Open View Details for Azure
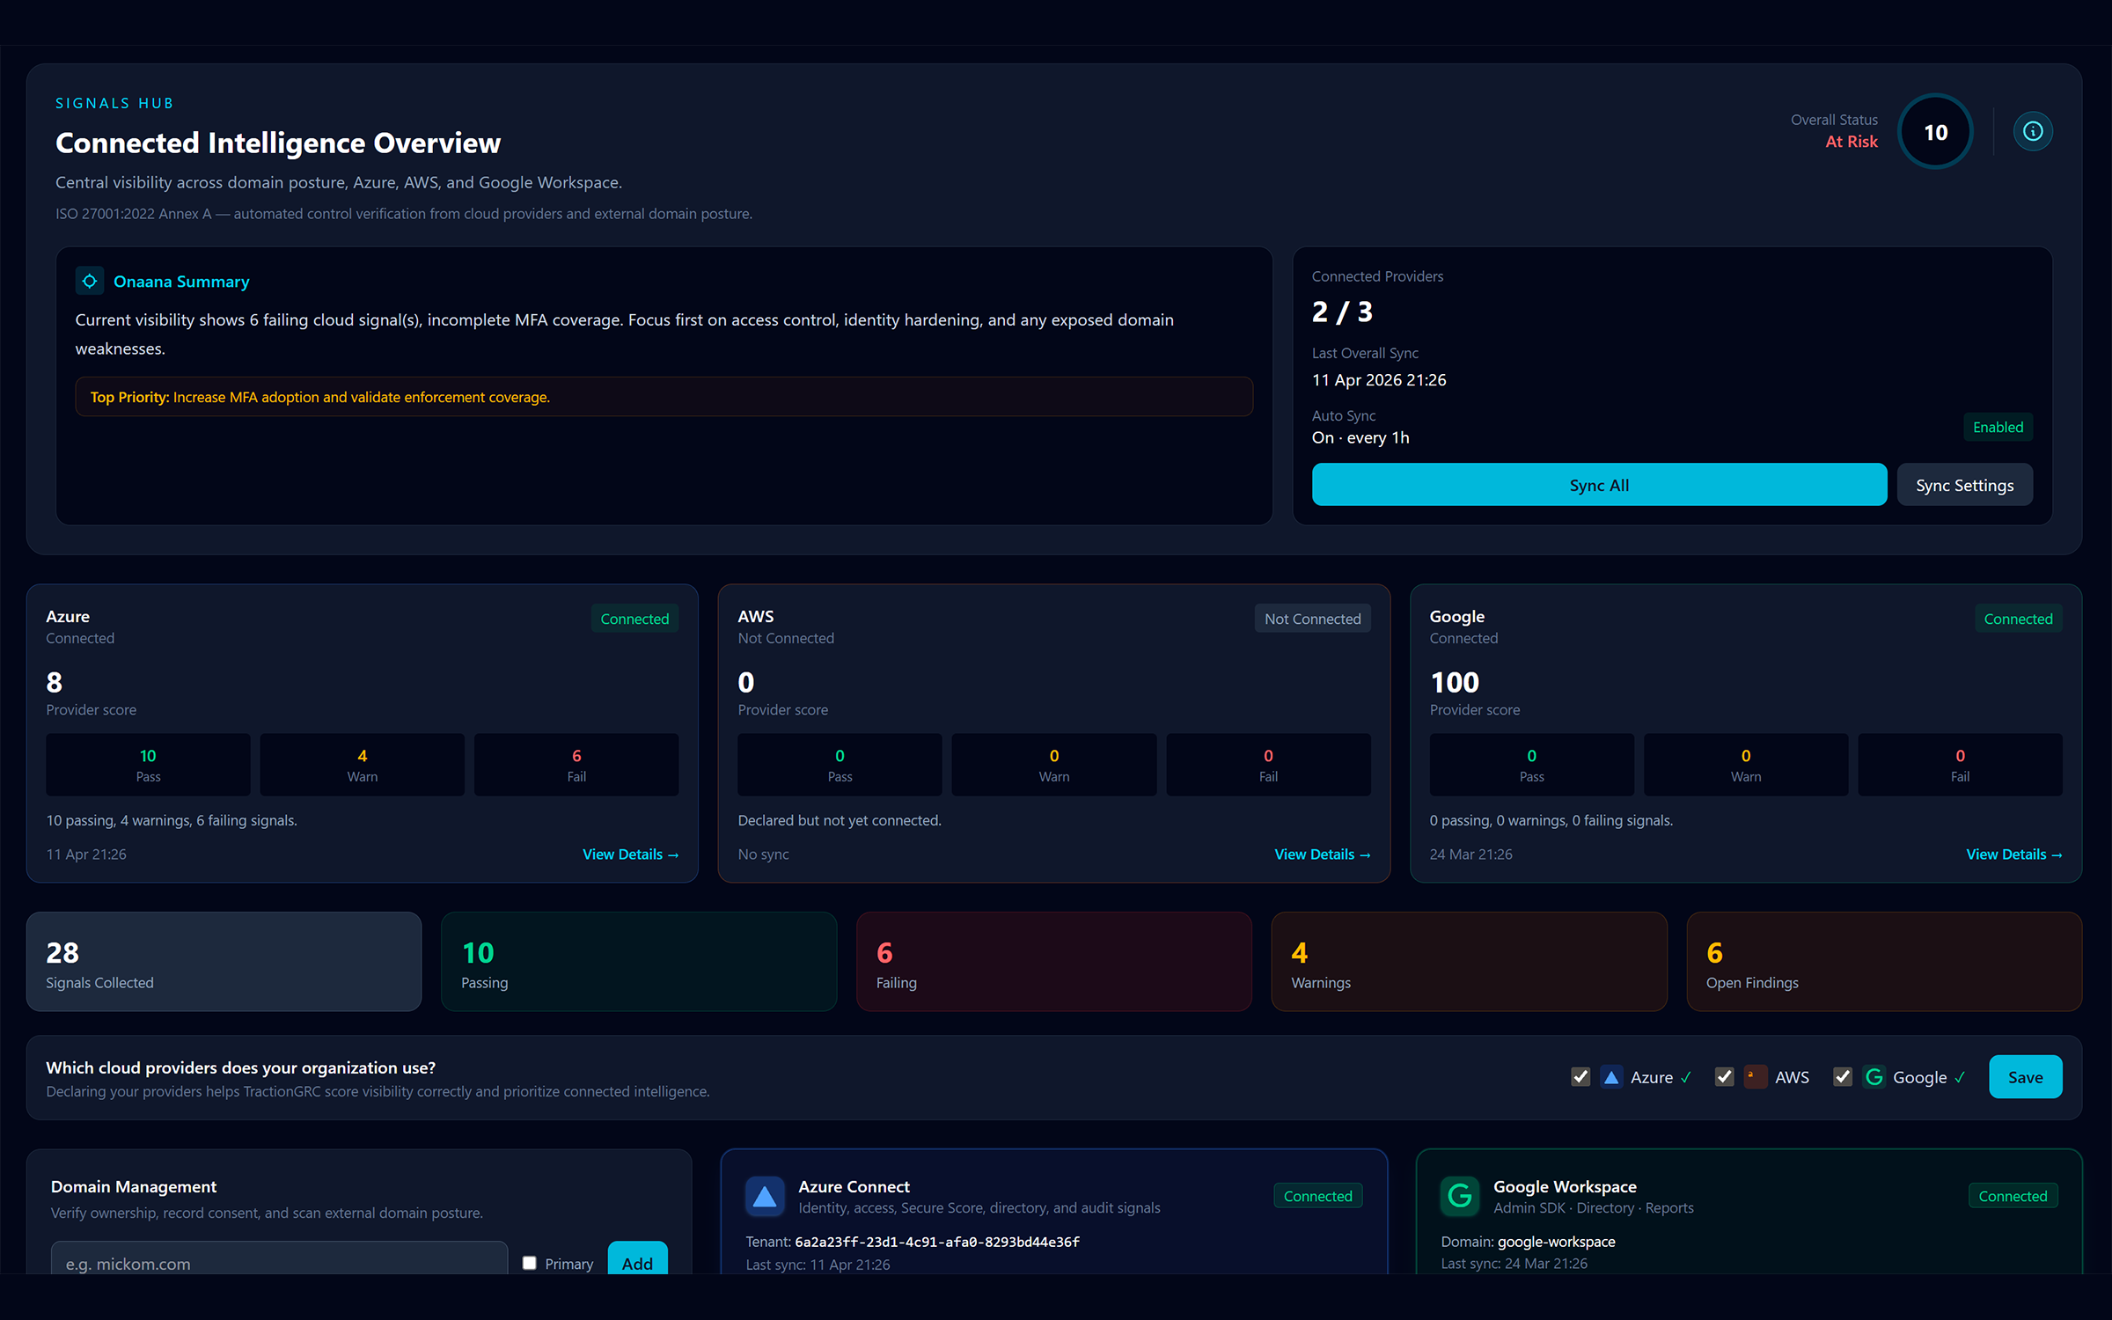Image resolution: width=2112 pixels, height=1320 pixels. tap(630, 854)
